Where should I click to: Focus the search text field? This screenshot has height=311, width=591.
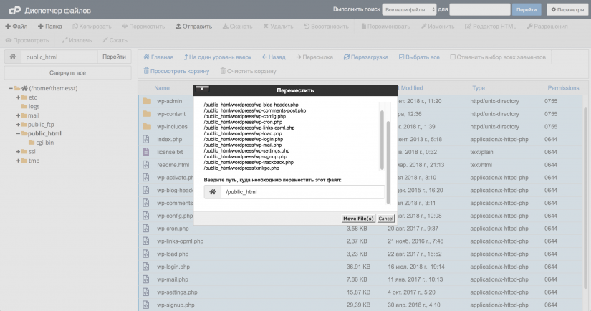pos(480,10)
